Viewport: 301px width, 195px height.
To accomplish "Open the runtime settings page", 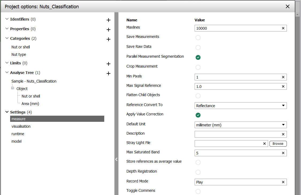I will tap(18, 134).
